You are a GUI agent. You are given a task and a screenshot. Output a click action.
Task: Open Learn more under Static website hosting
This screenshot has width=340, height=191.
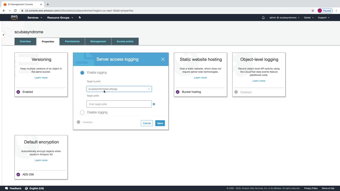pyautogui.click(x=200, y=78)
